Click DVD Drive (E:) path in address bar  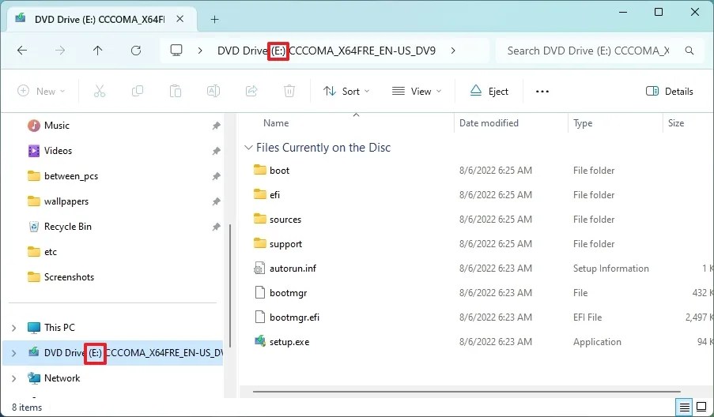pyautogui.click(x=326, y=51)
